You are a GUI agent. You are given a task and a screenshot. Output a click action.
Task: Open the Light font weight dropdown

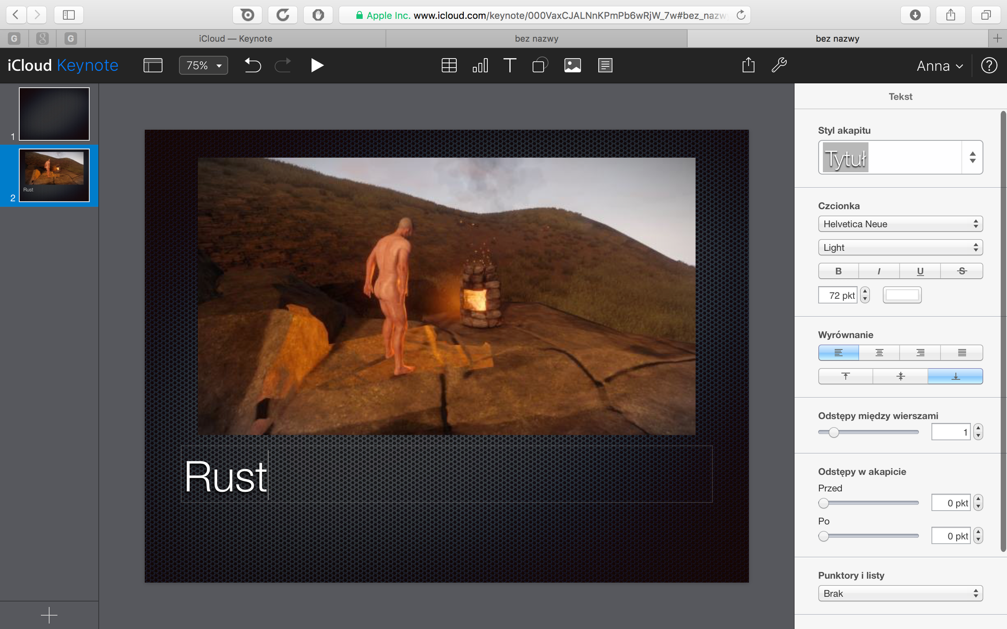900,248
